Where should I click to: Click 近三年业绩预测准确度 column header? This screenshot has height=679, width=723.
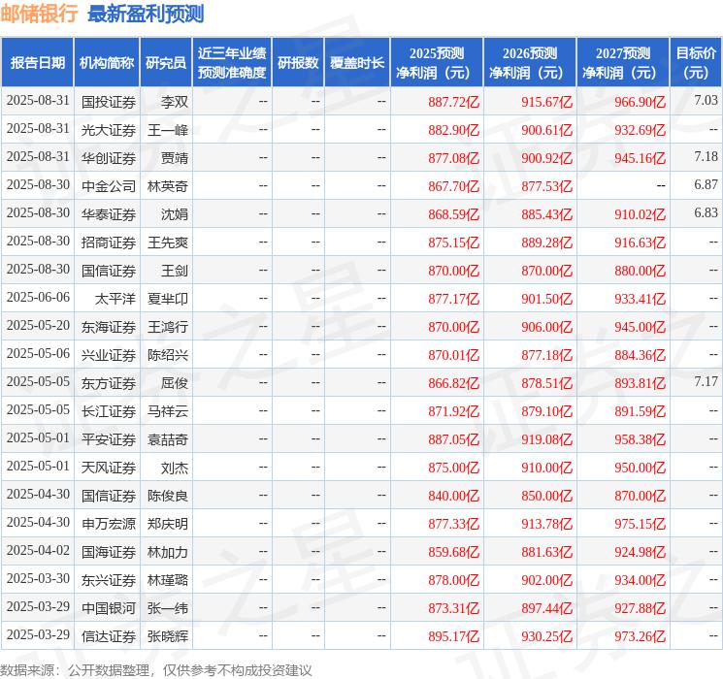click(232, 63)
